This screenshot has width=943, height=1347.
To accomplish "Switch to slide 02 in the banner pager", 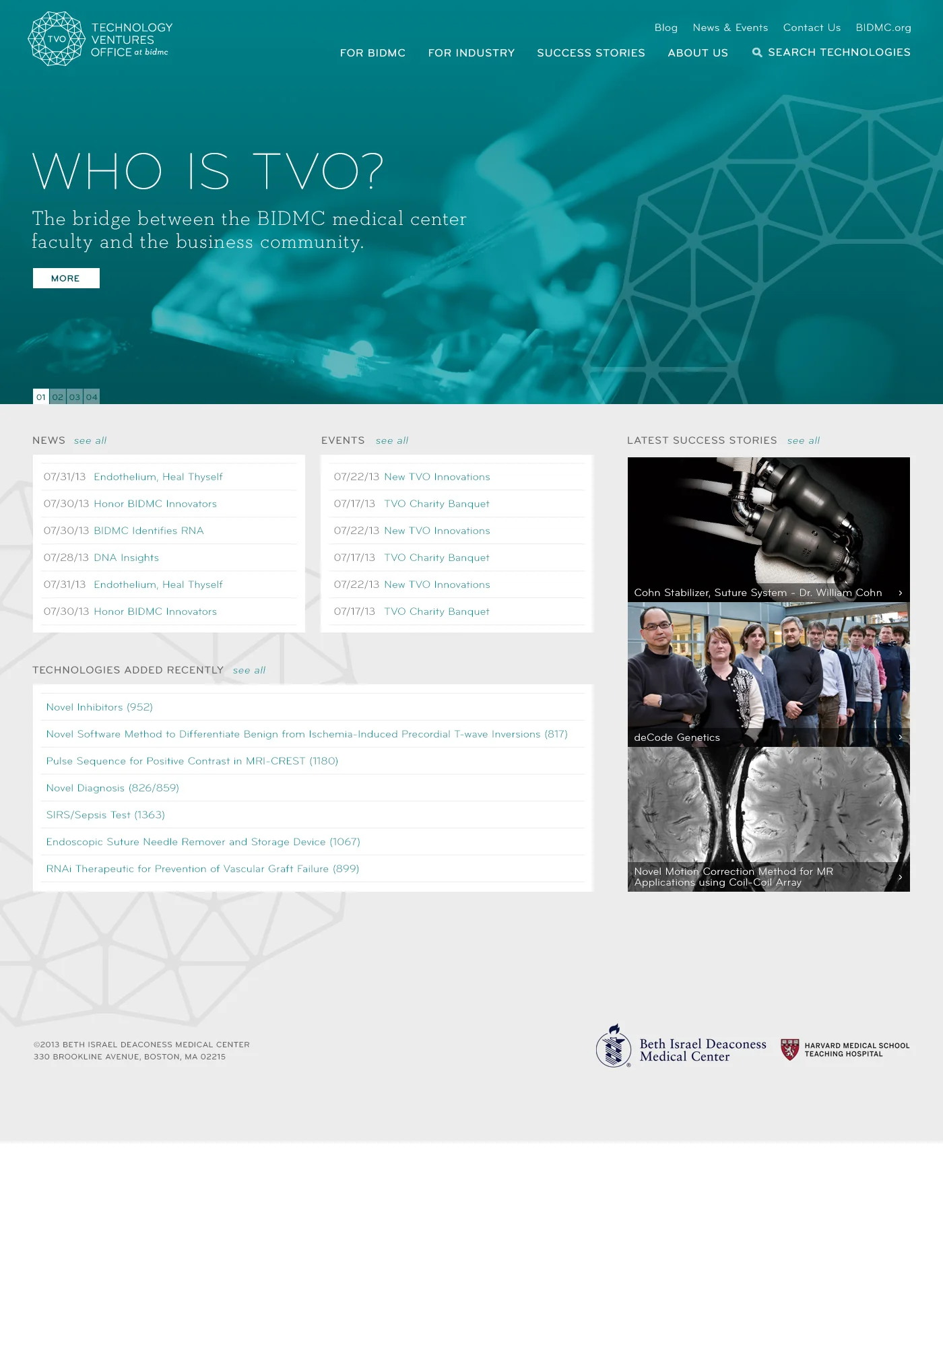I will pos(58,397).
